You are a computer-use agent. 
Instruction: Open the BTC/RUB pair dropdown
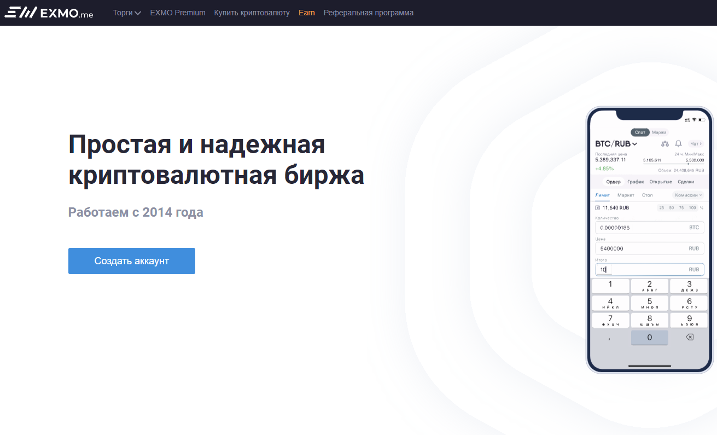[616, 144]
